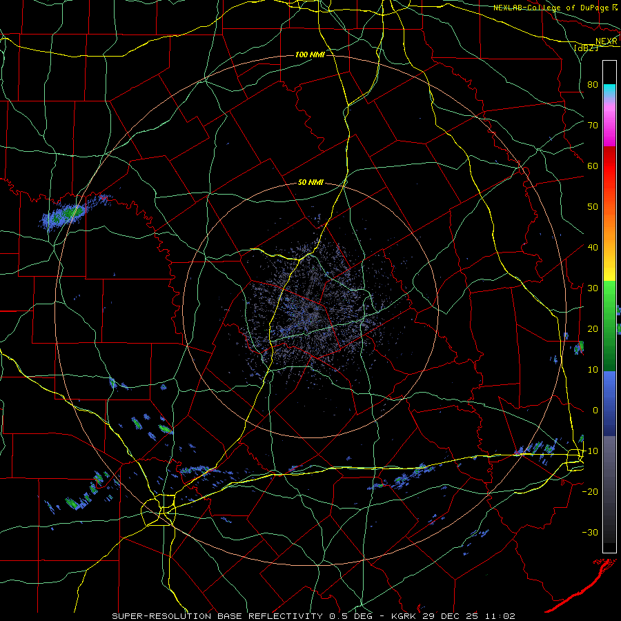
Task: Click the cyan segment atop the color bar
Action: 609,89
